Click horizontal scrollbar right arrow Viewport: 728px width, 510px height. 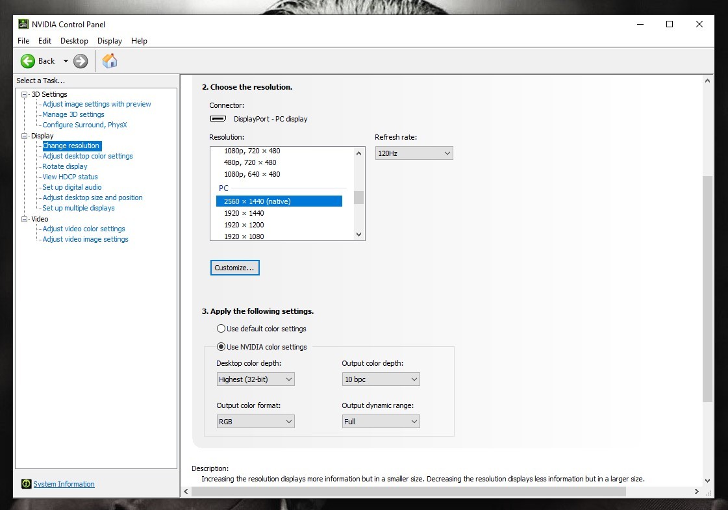point(696,491)
